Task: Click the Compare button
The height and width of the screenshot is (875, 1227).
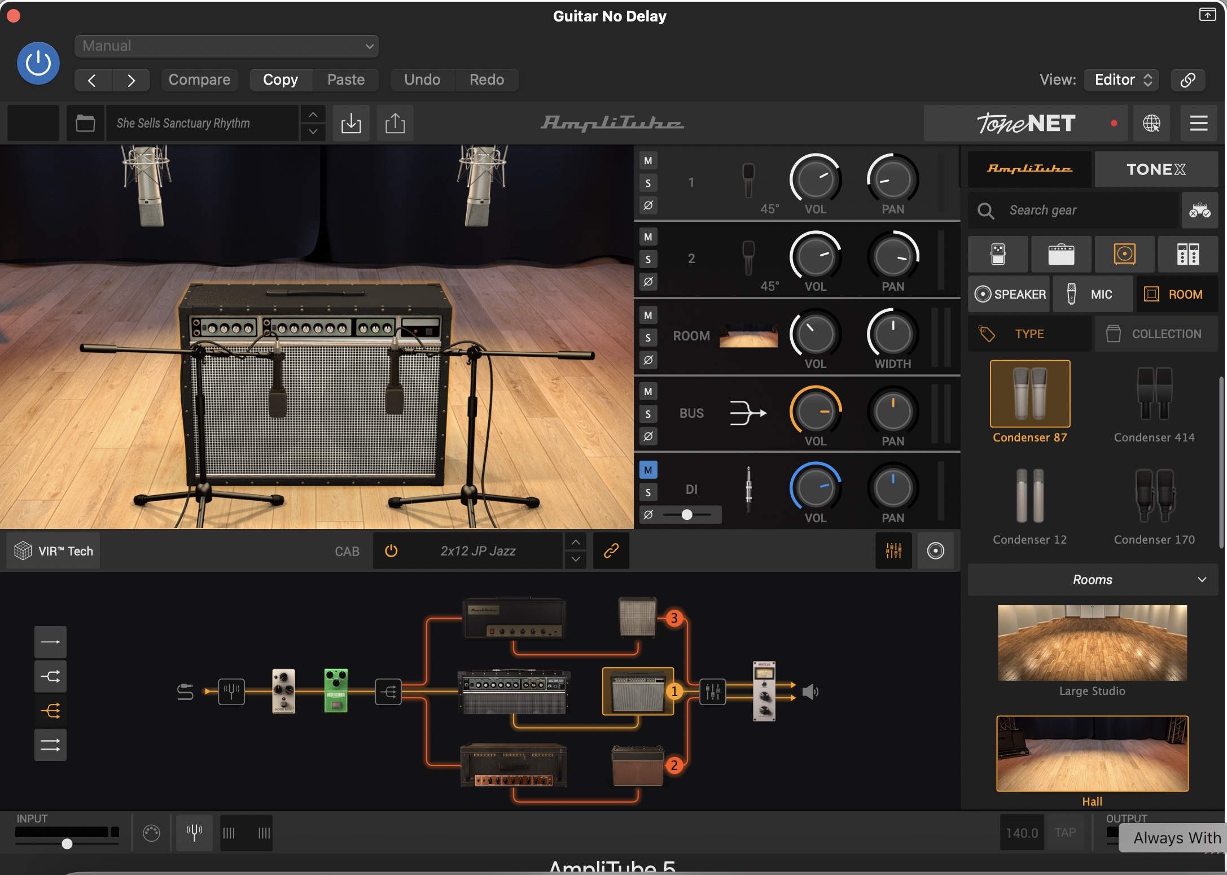Action: click(x=199, y=80)
